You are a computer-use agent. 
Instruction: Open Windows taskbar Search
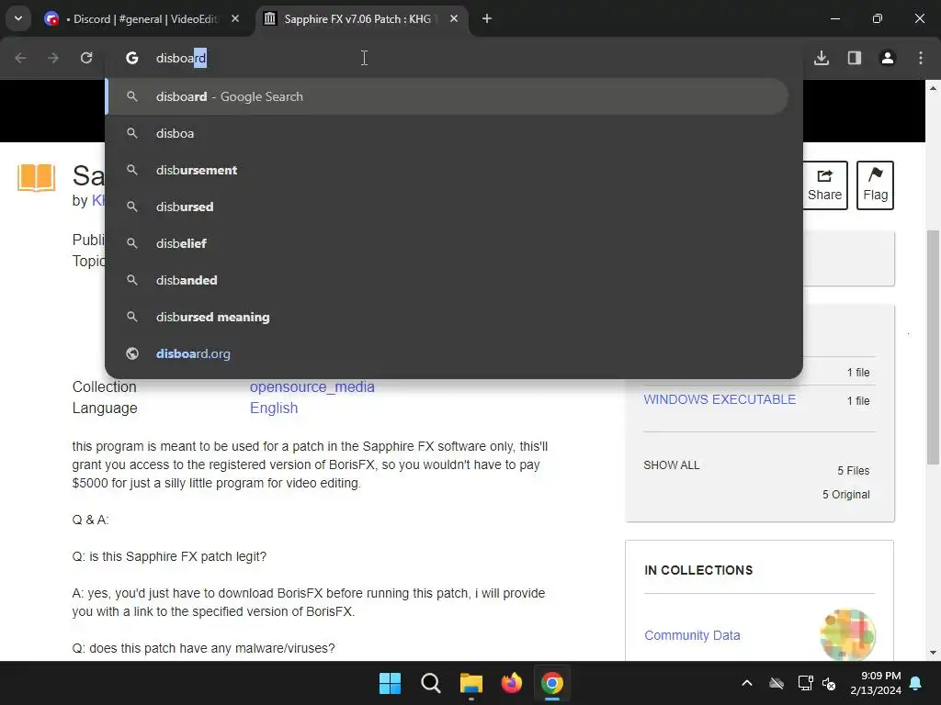[430, 683]
